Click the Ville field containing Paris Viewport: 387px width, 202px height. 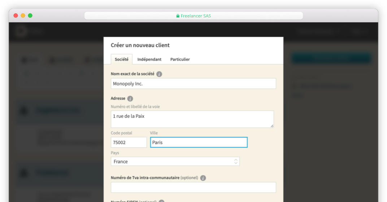pyautogui.click(x=199, y=142)
